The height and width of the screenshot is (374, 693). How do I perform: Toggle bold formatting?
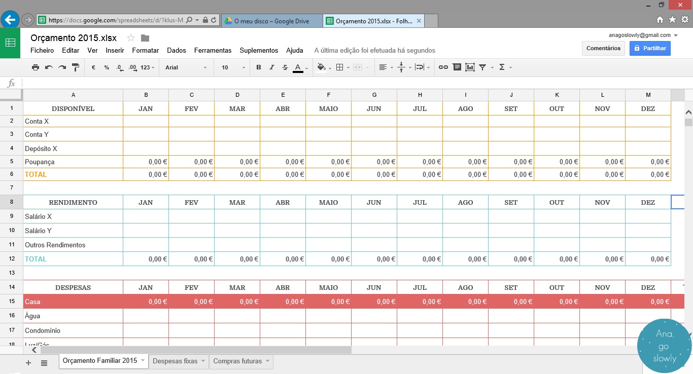[259, 67]
